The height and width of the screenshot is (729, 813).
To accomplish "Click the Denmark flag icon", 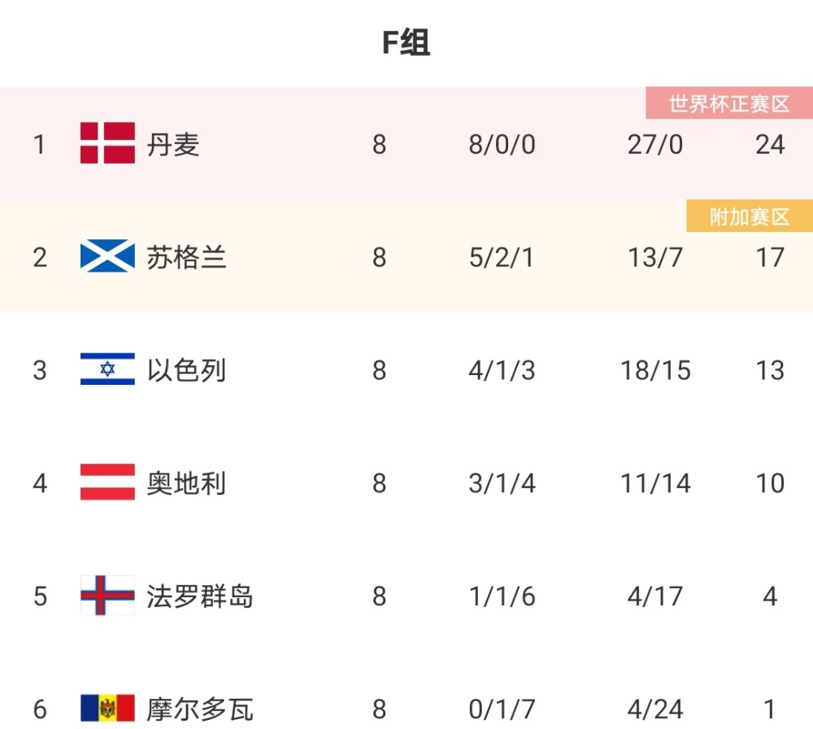I will 107,142.
